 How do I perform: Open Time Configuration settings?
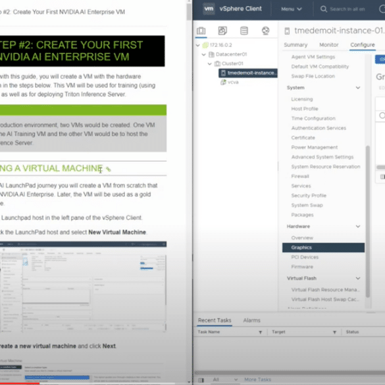313,118
